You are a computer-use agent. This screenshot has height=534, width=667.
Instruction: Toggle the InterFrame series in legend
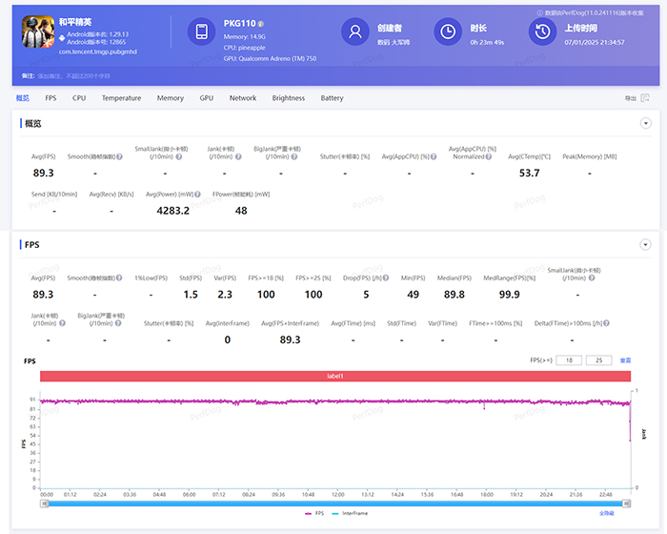[x=351, y=513]
